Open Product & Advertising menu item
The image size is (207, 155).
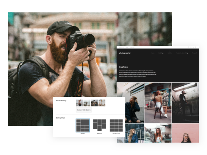181,53
